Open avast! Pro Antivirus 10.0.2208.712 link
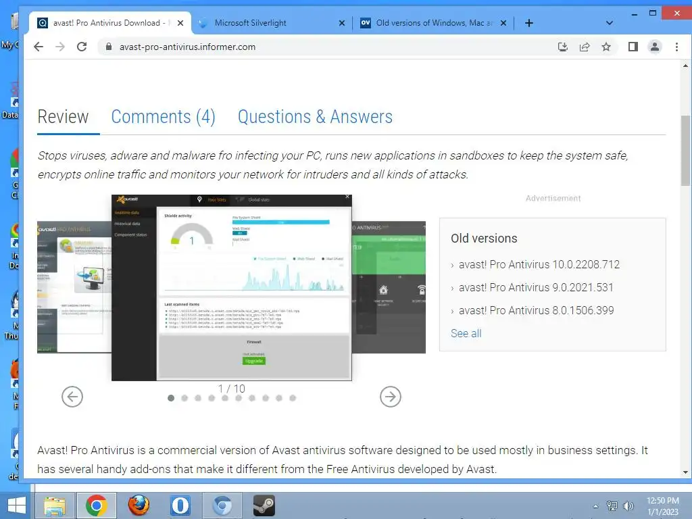 pyautogui.click(x=539, y=264)
